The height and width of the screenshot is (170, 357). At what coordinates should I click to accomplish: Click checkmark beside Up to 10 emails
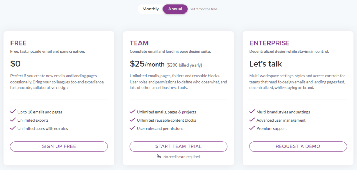[13, 112]
